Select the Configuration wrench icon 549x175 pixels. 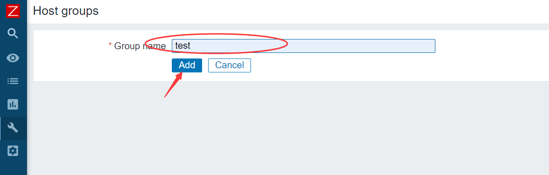click(x=13, y=128)
